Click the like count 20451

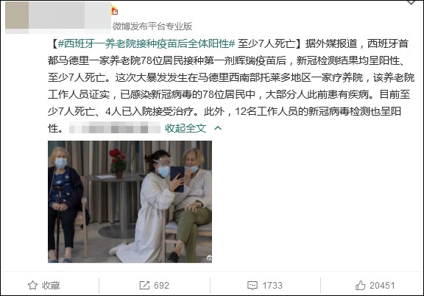382,286
